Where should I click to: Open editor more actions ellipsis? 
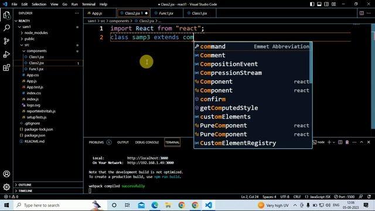[x=369, y=13]
